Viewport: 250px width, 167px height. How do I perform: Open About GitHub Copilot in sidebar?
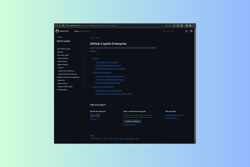64,49
